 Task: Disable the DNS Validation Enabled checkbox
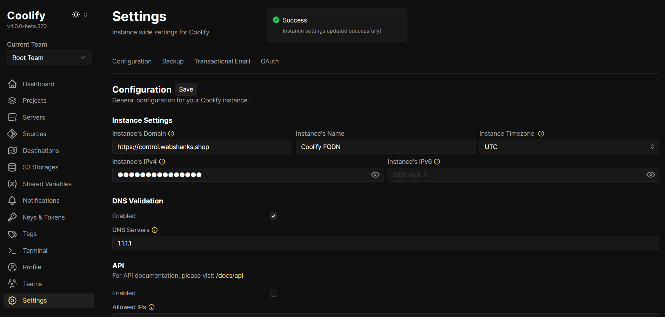click(x=274, y=216)
